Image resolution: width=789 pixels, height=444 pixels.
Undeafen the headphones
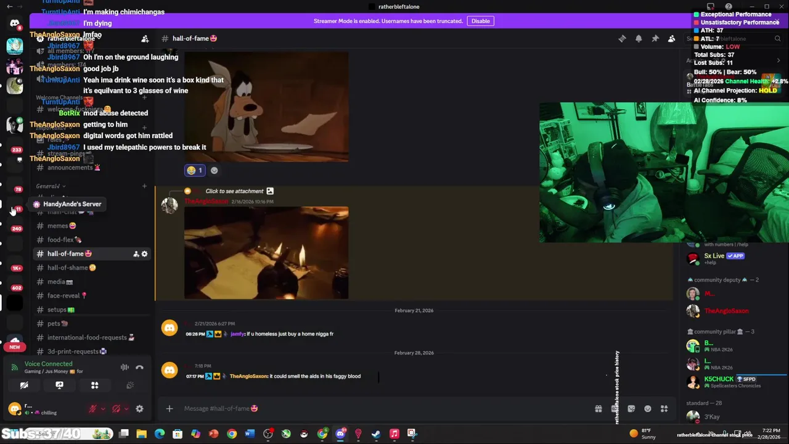[x=116, y=409]
